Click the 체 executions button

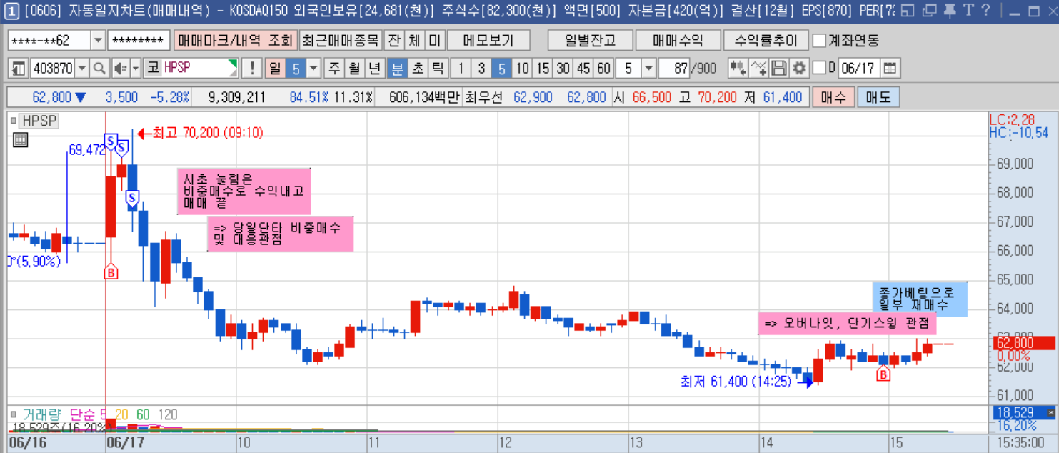tap(414, 41)
